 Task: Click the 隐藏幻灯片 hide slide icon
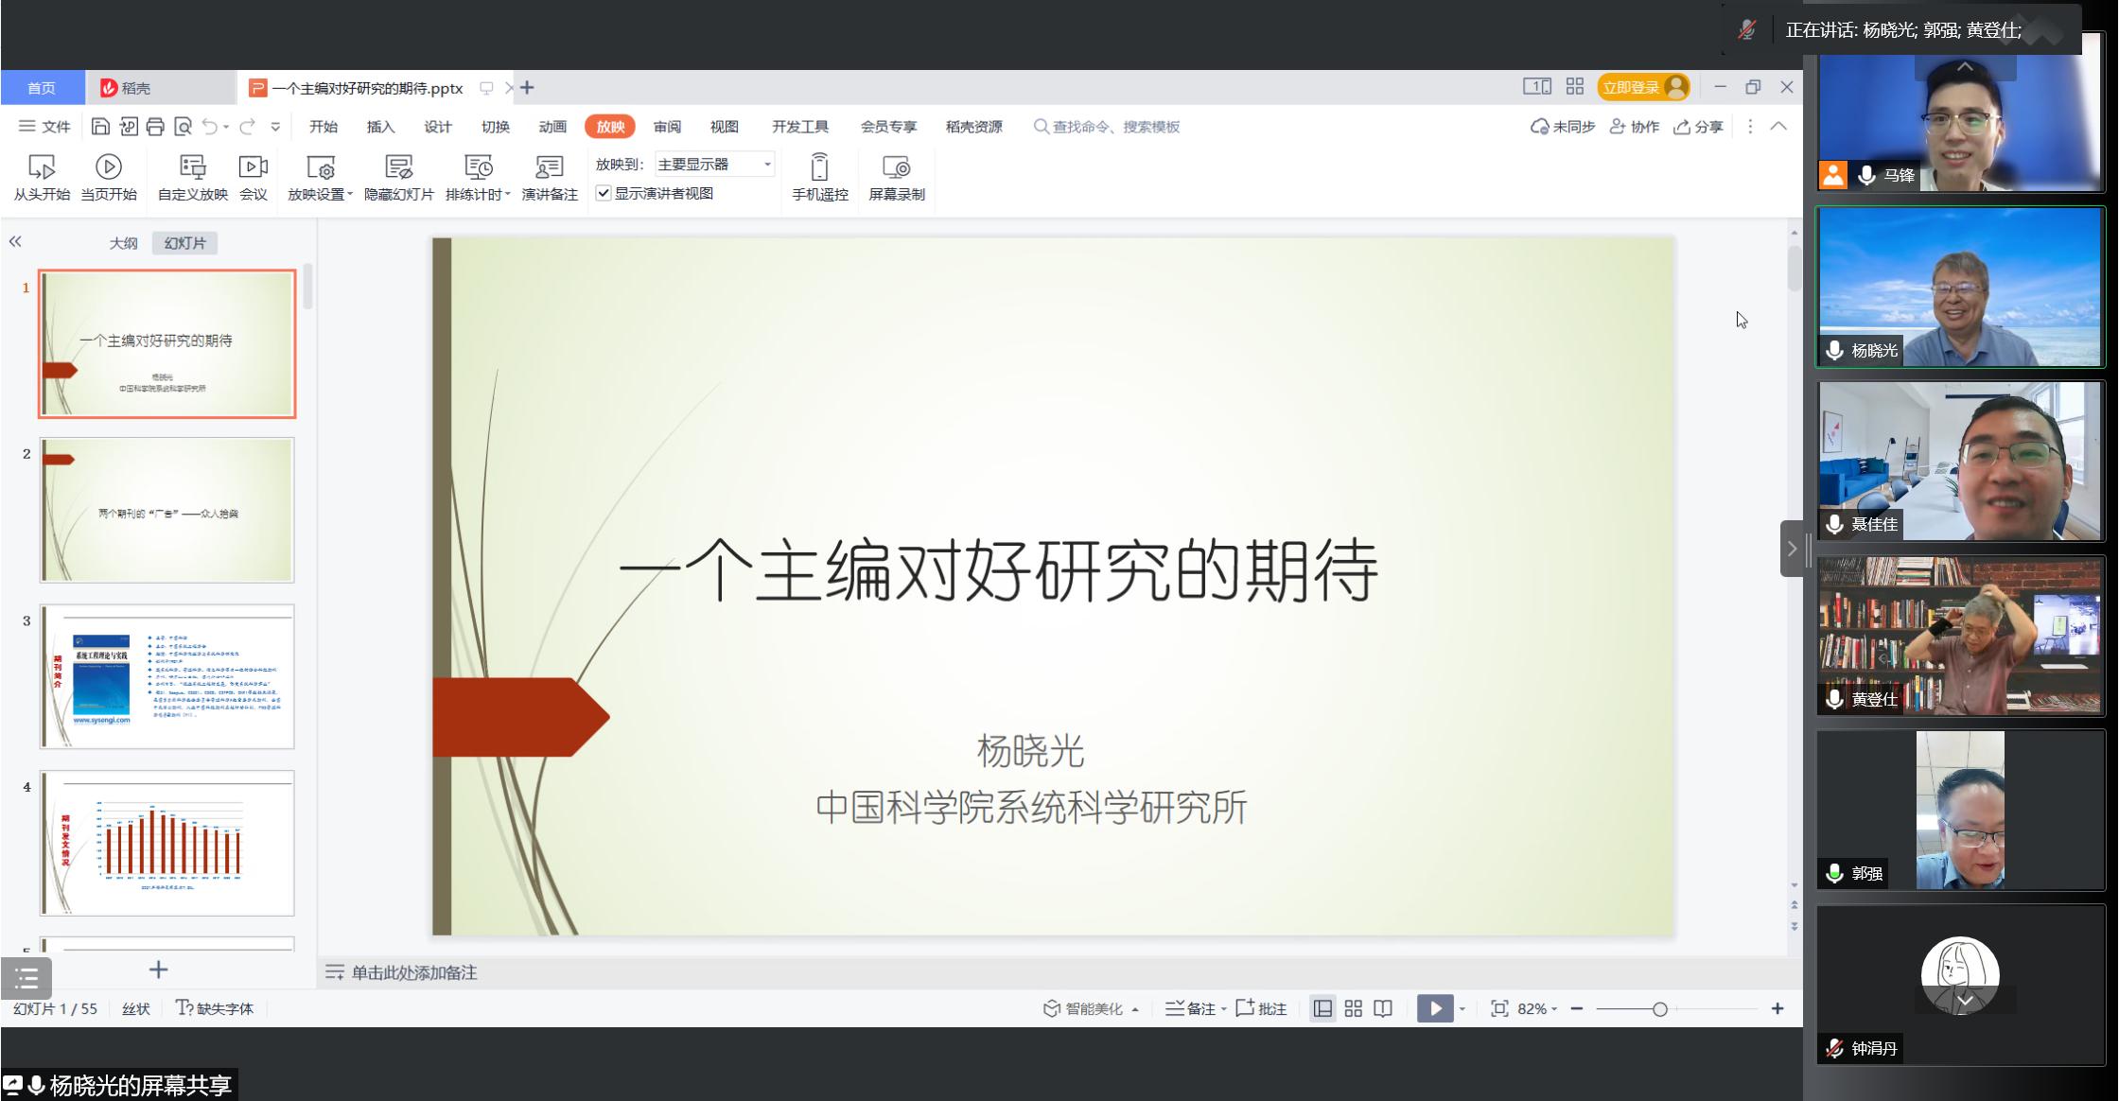click(x=398, y=168)
